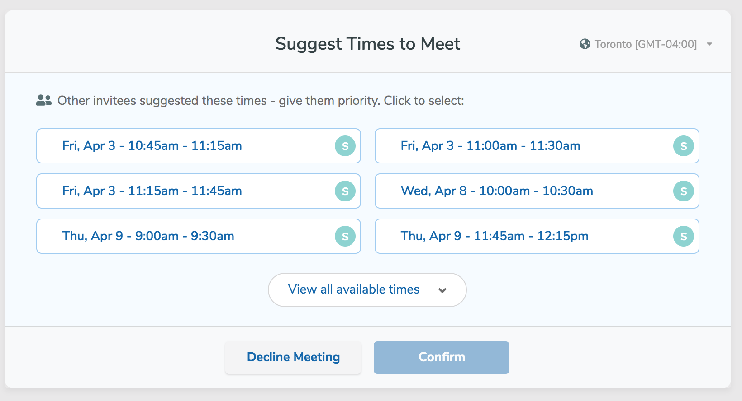The height and width of the screenshot is (401, 742).
Task: Click the S badge on Fri 10:45am slot
Action: pos(345,146)
